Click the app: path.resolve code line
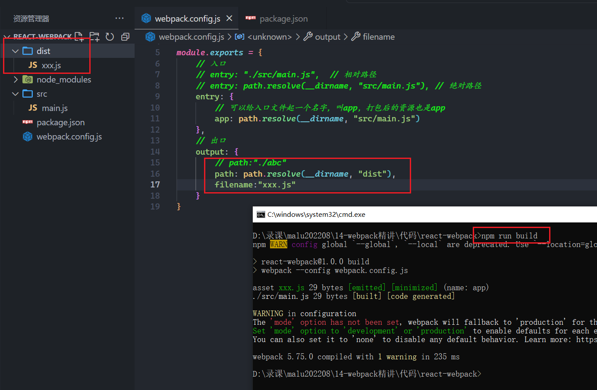Viewport: 597px width, 390px height. 317,119
